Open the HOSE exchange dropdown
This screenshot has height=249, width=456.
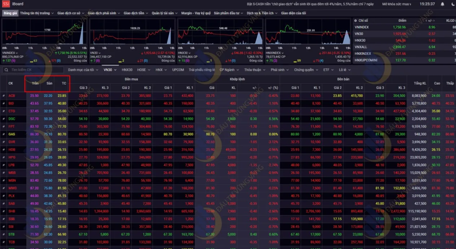click(144, 70)
